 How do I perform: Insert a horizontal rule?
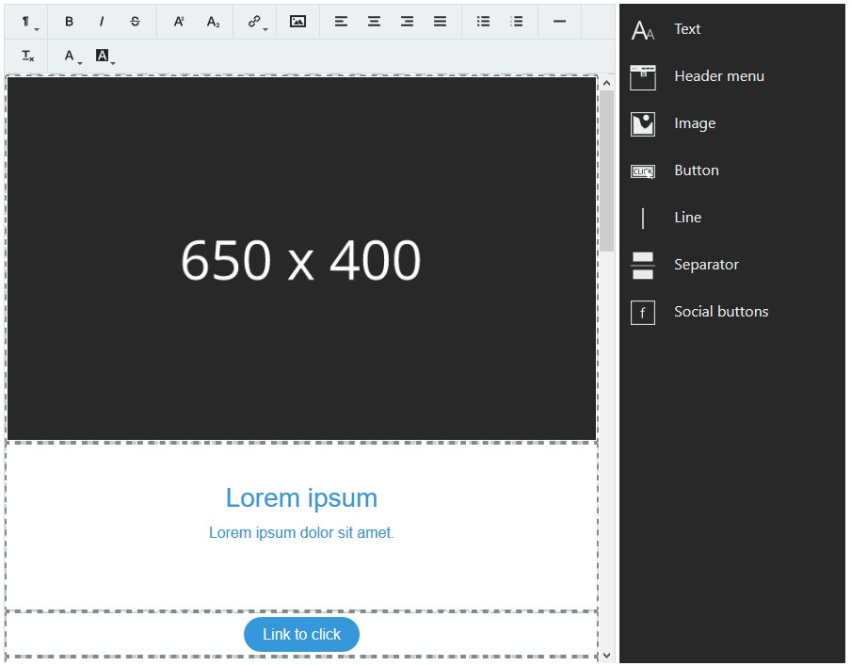559,22
